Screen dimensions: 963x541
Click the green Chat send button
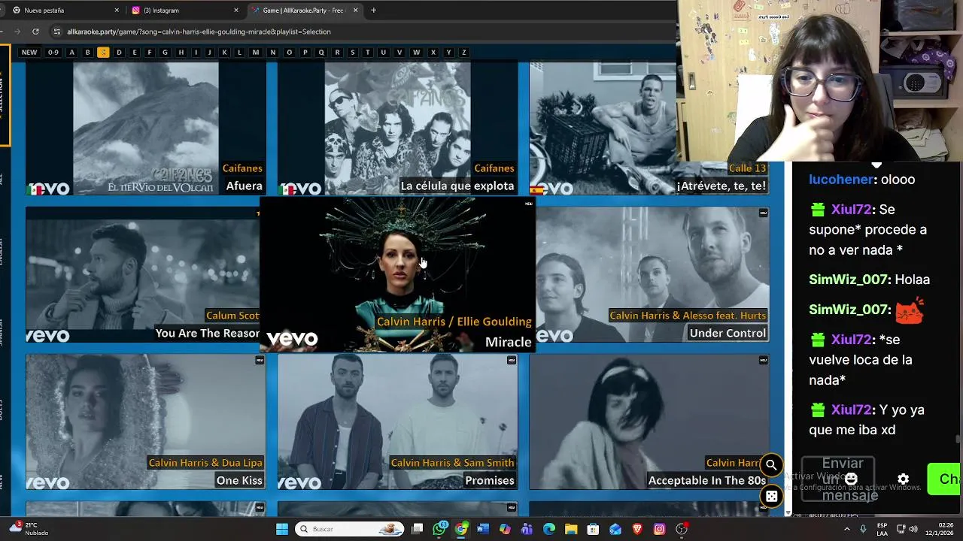pos(945,479)
